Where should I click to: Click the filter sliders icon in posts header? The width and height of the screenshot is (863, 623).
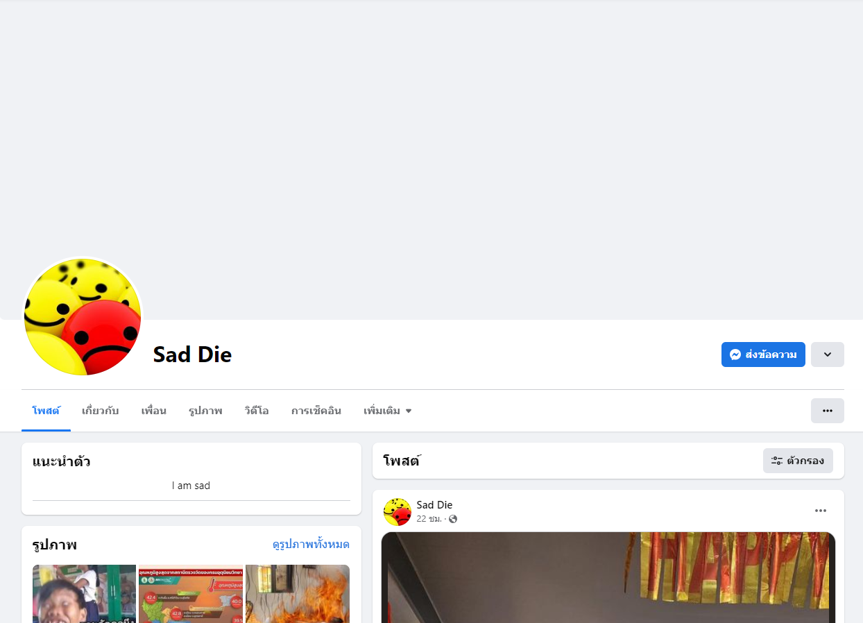(x=777, y=461)
